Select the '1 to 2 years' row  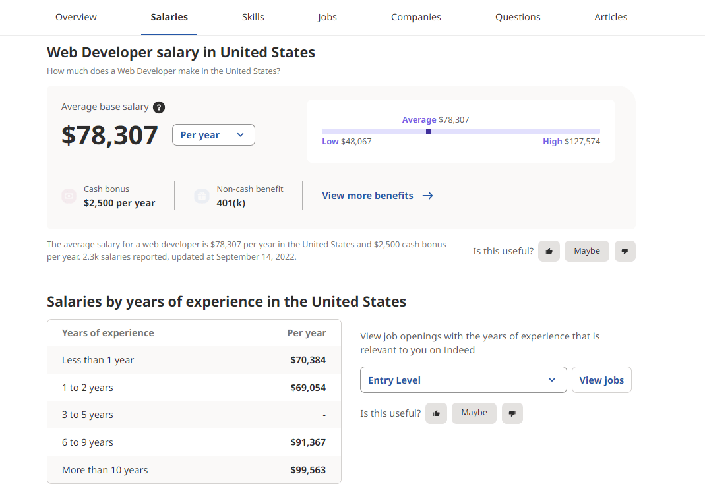click(195, 388)
